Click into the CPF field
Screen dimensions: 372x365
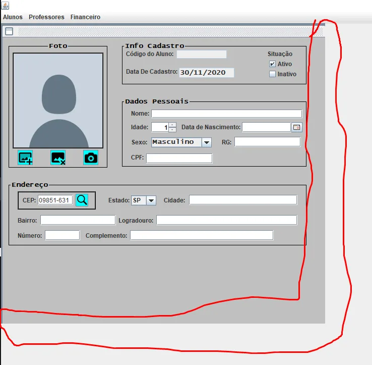pos(179,158)
